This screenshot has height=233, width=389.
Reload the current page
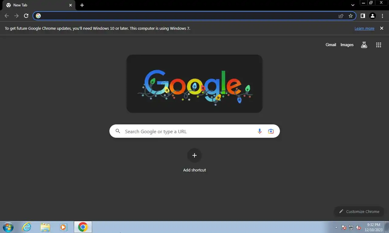pyautogui.click(x=26, y=16)
